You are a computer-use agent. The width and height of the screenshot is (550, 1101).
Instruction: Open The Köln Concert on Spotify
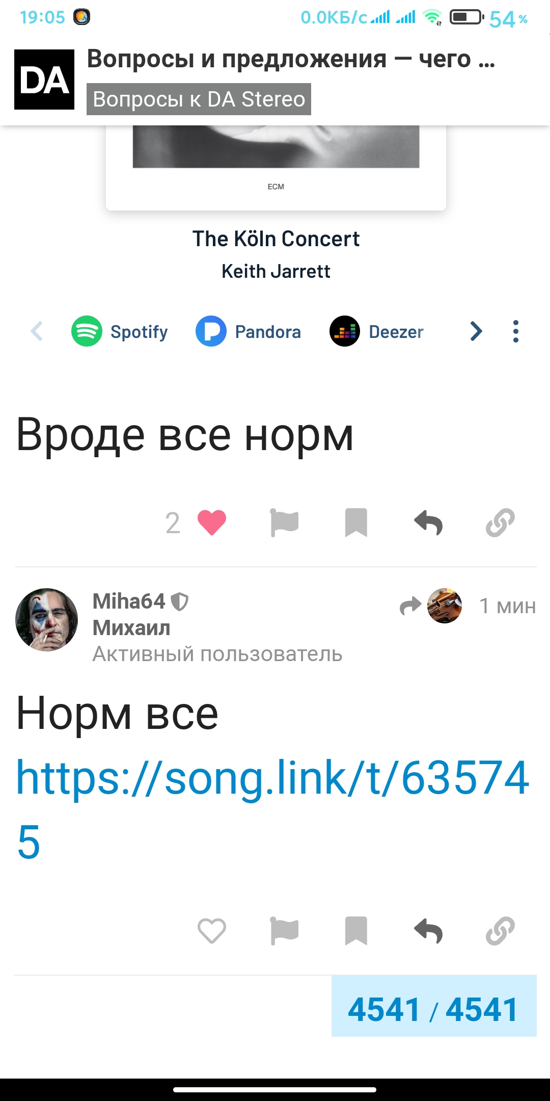click(x=120, y=331)
